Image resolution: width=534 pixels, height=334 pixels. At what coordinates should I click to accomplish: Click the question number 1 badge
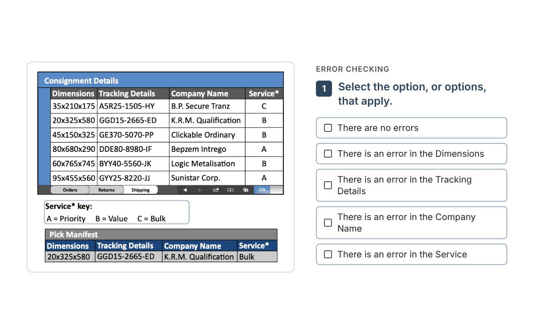coord(324,89)
